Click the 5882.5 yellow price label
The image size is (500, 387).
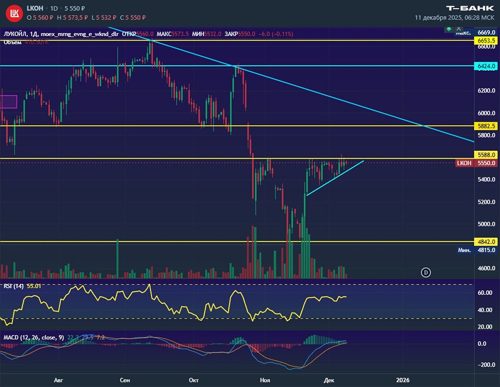coord(486,126)
